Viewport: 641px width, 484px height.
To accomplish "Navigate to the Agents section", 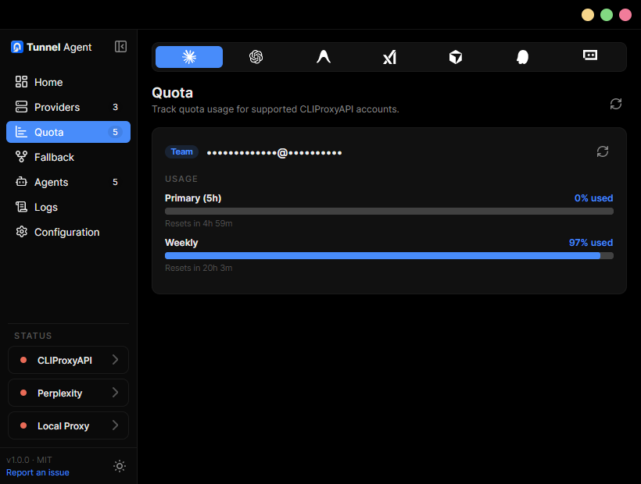I will (x=68, y=182).
